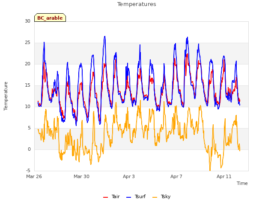274x205 pixels.
Task: Click the Mar 26 x-axis label
Action: point(34,176)
